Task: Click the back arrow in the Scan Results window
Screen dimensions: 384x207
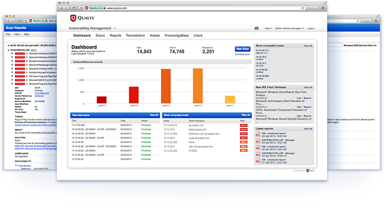Action: 8,21
